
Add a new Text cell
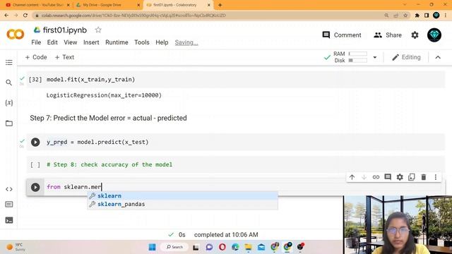(x=64, y=57)
